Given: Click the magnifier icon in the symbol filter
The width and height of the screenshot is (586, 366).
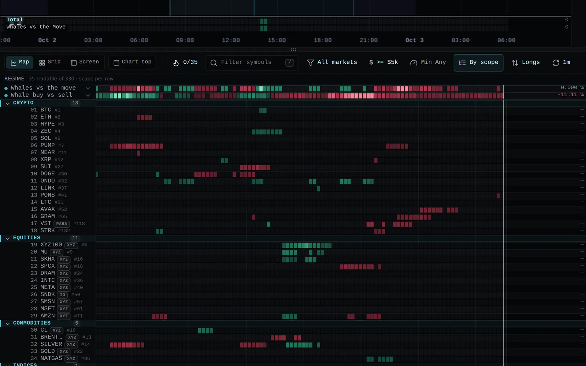Looking at the screenshot, I should point(214,63).
